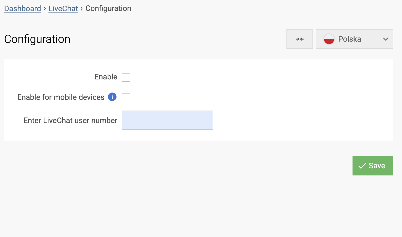Screen dimensions: 402x237
Task: Click the large Configuration page heading
Action: [37, 39]
